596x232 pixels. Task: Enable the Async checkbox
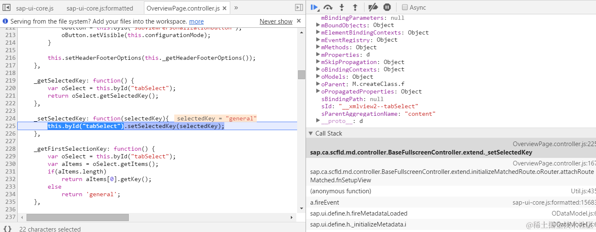click(405, 7)
